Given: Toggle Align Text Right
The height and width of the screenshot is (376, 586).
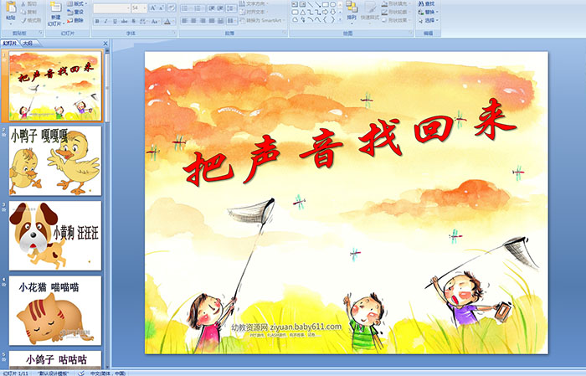Looking at the screenshot, I should point(203,21).
